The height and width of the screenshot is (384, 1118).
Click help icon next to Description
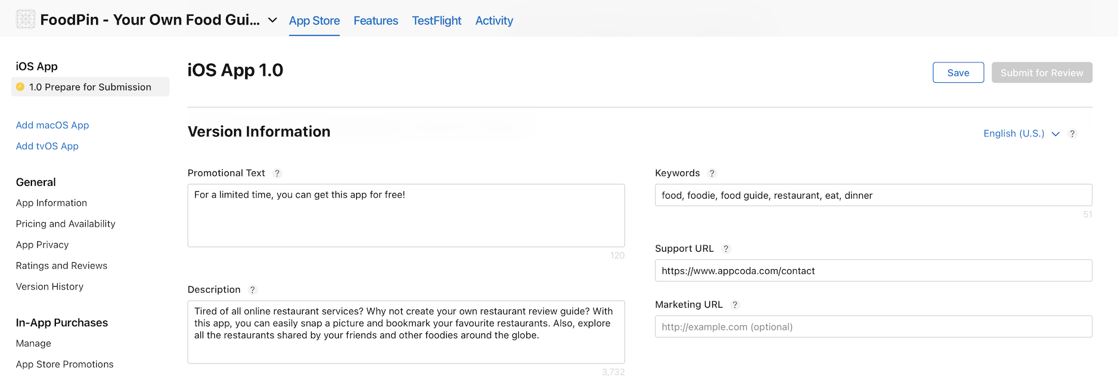[x=252, y=290]
